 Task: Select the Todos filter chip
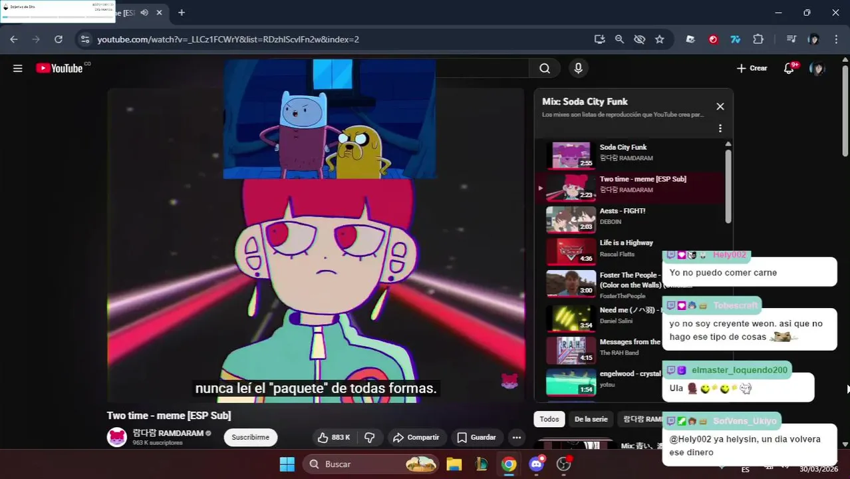coord(549,419)
